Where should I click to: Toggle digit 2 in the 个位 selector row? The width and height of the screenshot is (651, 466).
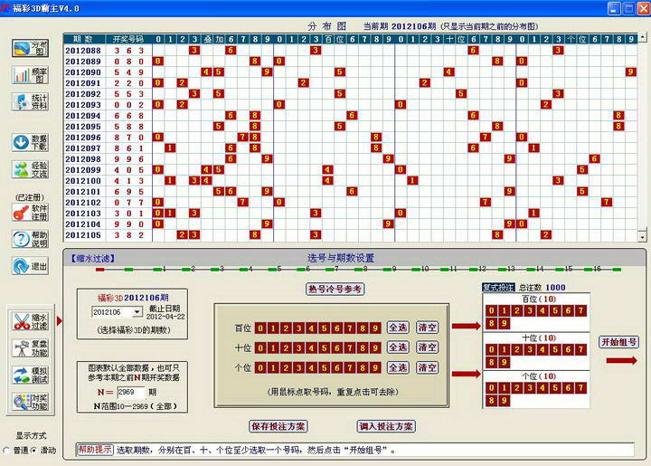tap(286, 367)
